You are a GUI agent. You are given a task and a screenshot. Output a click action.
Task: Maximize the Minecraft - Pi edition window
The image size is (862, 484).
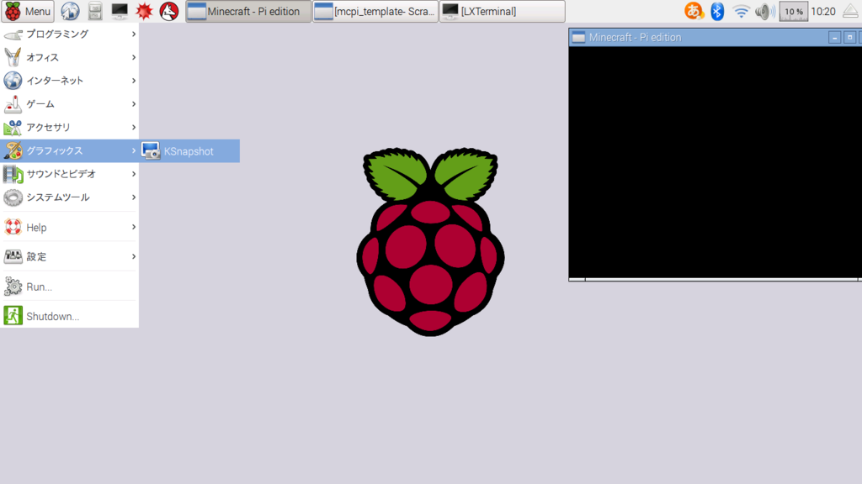tap(850, 37)
